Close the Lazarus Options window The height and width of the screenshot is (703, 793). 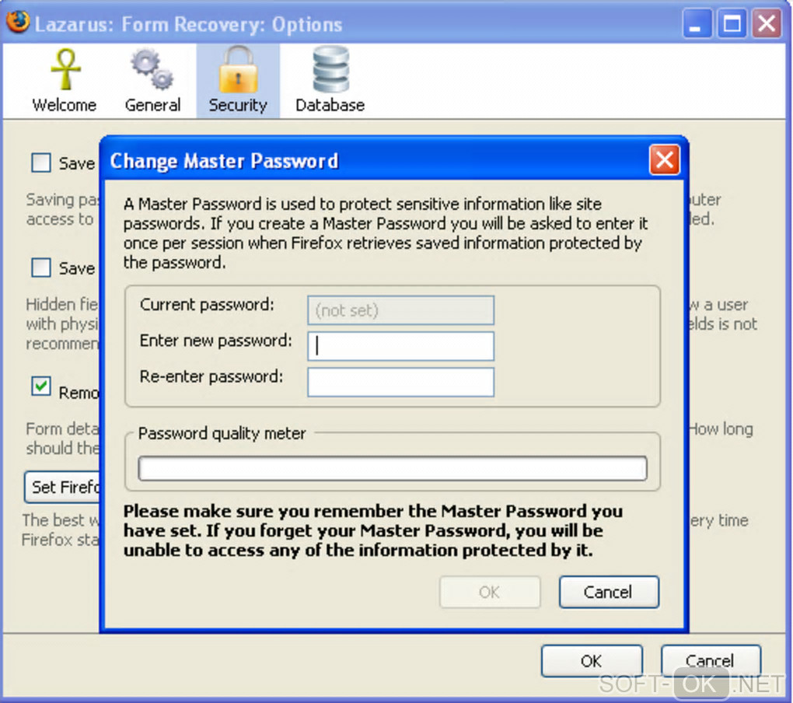pos(767,23)
